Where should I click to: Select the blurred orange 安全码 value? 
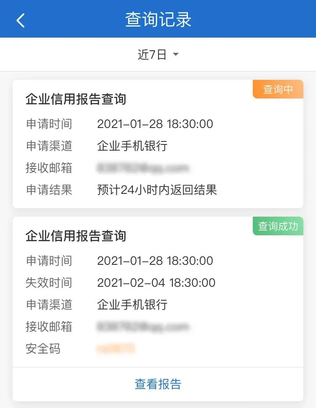tap(116, 349)
